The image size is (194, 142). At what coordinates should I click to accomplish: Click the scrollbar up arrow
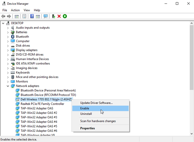(x=192, y=23)
